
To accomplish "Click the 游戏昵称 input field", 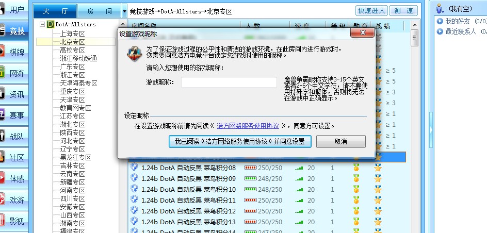I will click(x=229, y=82).
